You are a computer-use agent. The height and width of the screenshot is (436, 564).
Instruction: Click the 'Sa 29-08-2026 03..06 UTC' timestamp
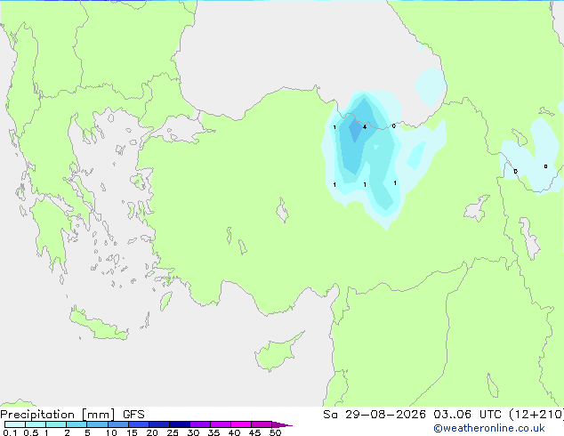tap(412, 415)
